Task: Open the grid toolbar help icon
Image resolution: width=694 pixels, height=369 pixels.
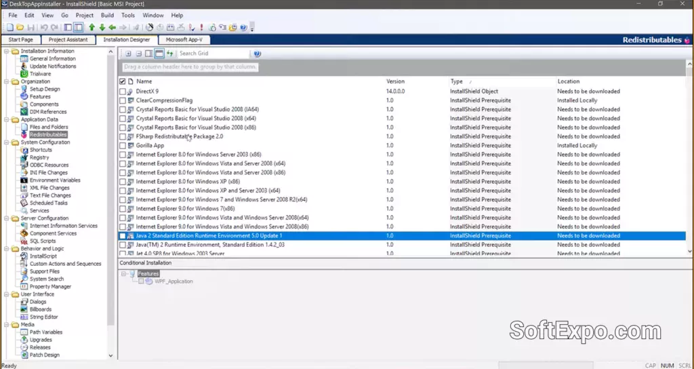Action: 257,54
